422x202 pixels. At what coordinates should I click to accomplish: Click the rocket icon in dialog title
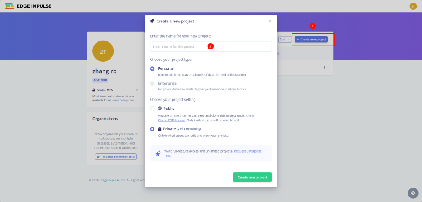pos(152,21)
